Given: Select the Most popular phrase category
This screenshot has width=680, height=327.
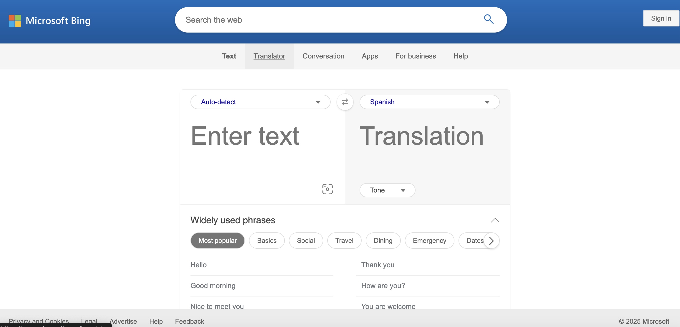Looking at the screenshot, I should click(217, 241).
